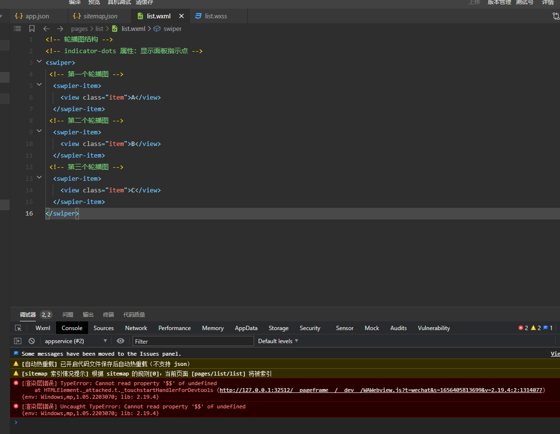Screen dimensions: 560x434
Task: Focus the console Filter input field
Action: (193, 341)
